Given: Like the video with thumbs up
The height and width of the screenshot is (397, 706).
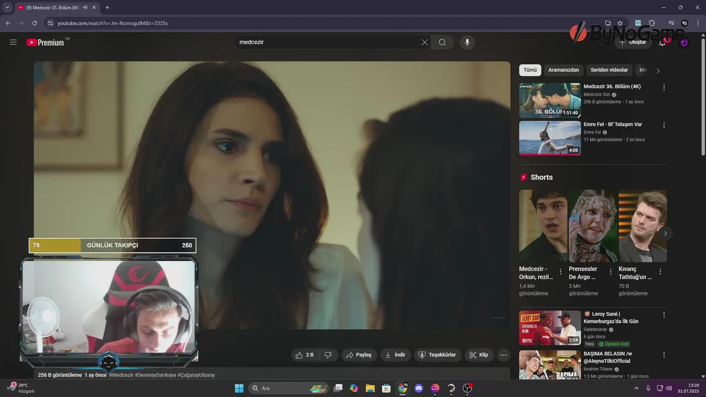Looking at the screenshot, I should point(304,355).
